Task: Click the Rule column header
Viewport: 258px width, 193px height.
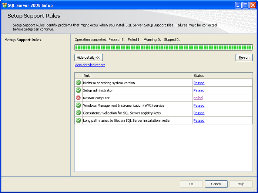Action: pos(137,76)
